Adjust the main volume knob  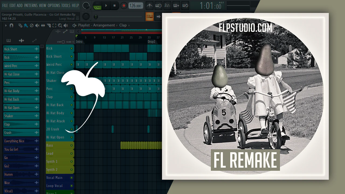click(86, 5)
